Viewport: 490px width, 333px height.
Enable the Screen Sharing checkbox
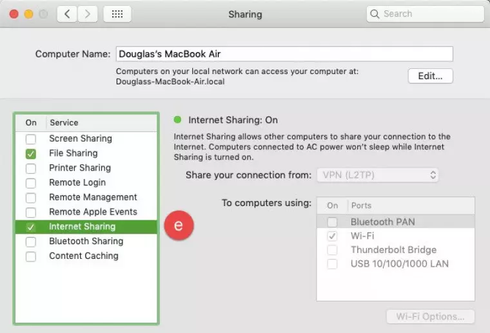31,139
